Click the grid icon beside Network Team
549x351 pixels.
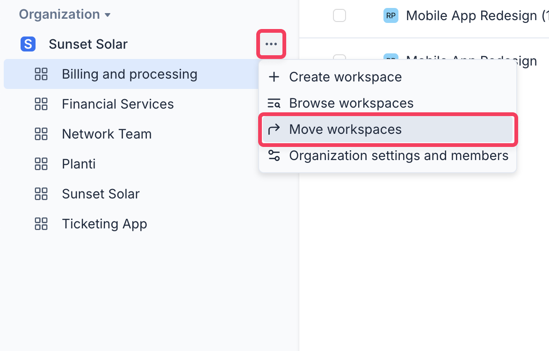pyautogui.click(x=42, y=134)
